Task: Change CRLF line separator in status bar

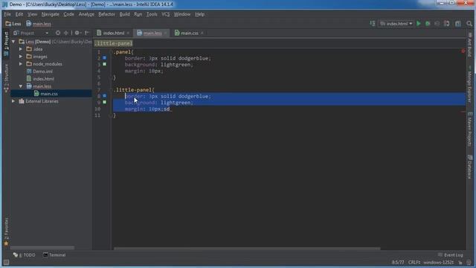Action: 414,262
